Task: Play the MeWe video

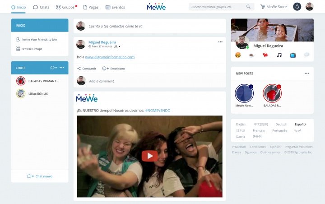Action: pyautogui.click(x=150, y=156)
